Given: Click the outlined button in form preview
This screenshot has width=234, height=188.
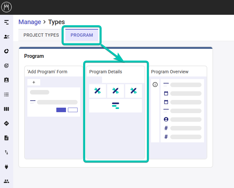Looking at the screenshot, I should click(73, 110).
